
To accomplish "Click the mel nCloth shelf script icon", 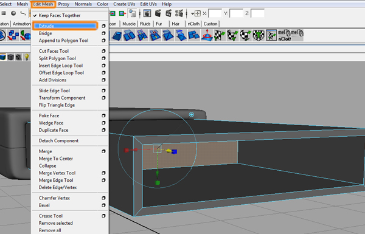I will (x=284, y=36).
